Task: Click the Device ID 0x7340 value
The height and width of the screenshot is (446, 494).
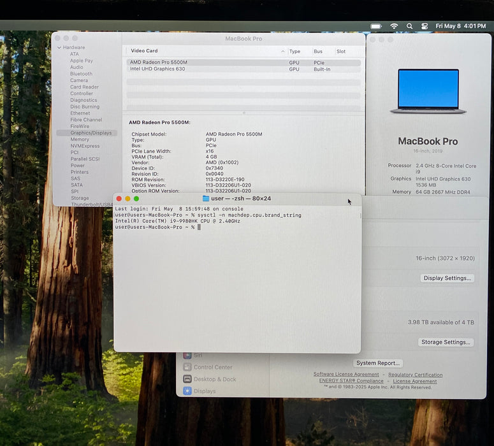Action: [214, 168]
